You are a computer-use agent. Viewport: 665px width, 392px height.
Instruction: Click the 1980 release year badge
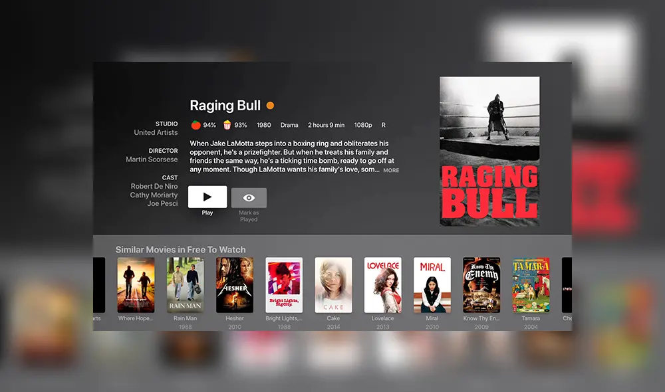(263, 124)
